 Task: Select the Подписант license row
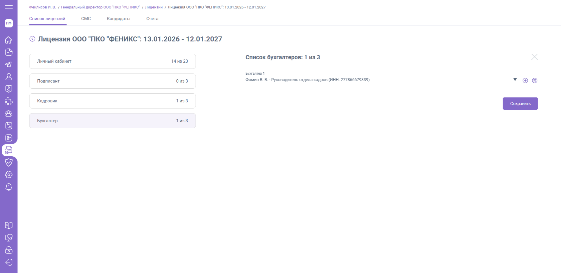pos(112,81)
